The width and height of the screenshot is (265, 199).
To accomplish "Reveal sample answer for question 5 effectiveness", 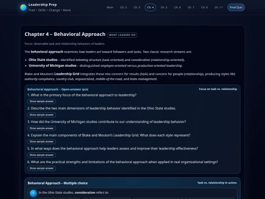I will click(x=42, y=155).
